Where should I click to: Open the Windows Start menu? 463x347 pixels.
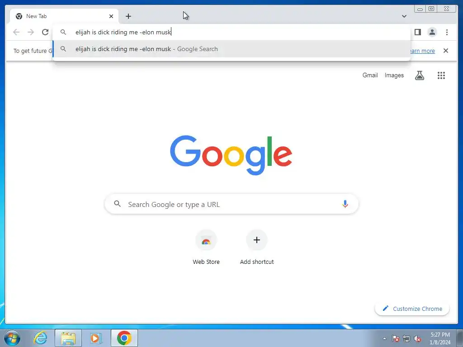click(12, 338)
